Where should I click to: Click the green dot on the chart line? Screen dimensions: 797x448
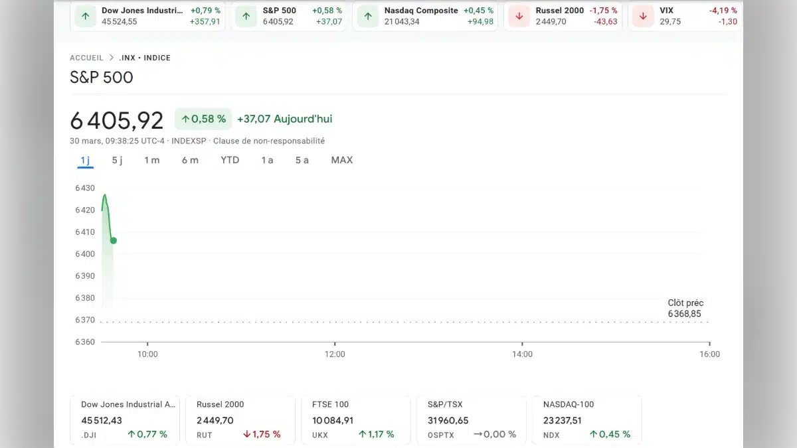tap(114, 240)
